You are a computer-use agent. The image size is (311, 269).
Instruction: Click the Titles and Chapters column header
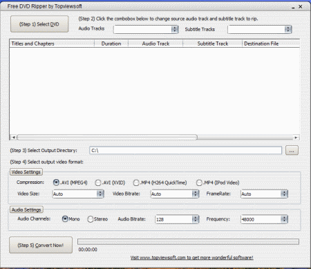(52, 44)
